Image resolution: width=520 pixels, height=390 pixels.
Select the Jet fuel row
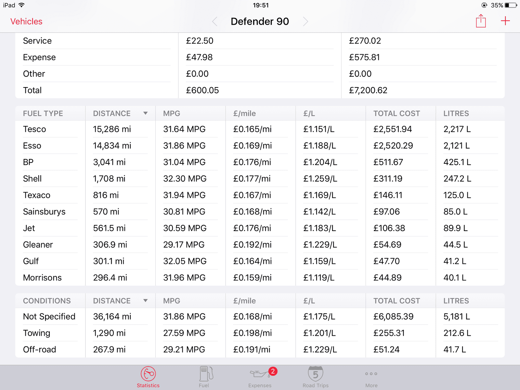pos(260,228)
